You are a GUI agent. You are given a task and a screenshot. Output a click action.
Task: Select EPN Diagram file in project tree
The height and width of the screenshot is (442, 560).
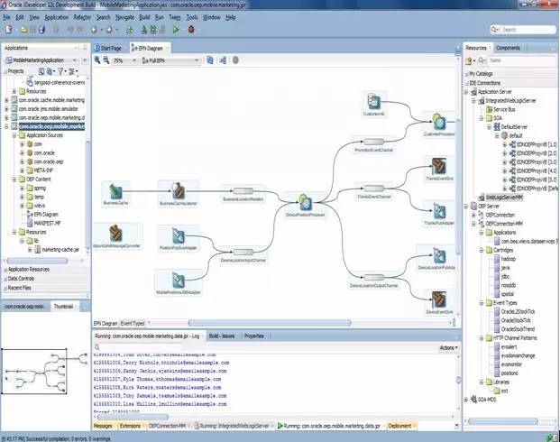click(x=42, y=215)
